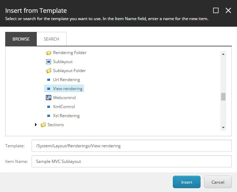Select the Sections folder label
The width and height of the screenshot is (237, 192).
56,125
